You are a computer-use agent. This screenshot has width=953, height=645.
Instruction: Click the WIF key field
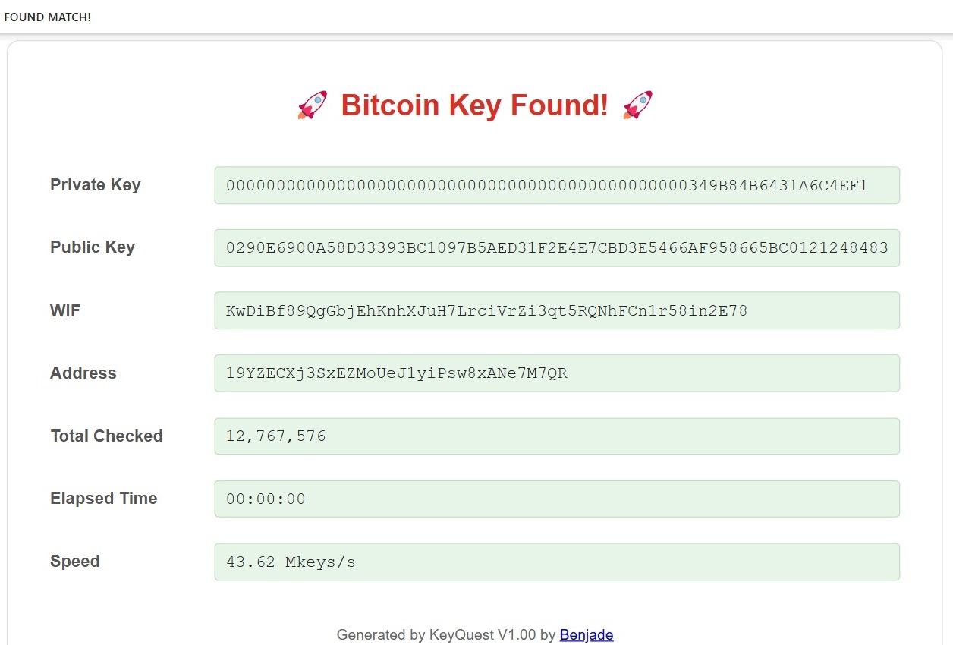(557, 310)
